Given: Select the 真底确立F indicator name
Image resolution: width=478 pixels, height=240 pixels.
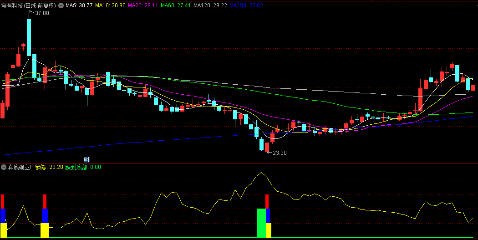Looking at the screenshot, I should (x=20, y=167).
